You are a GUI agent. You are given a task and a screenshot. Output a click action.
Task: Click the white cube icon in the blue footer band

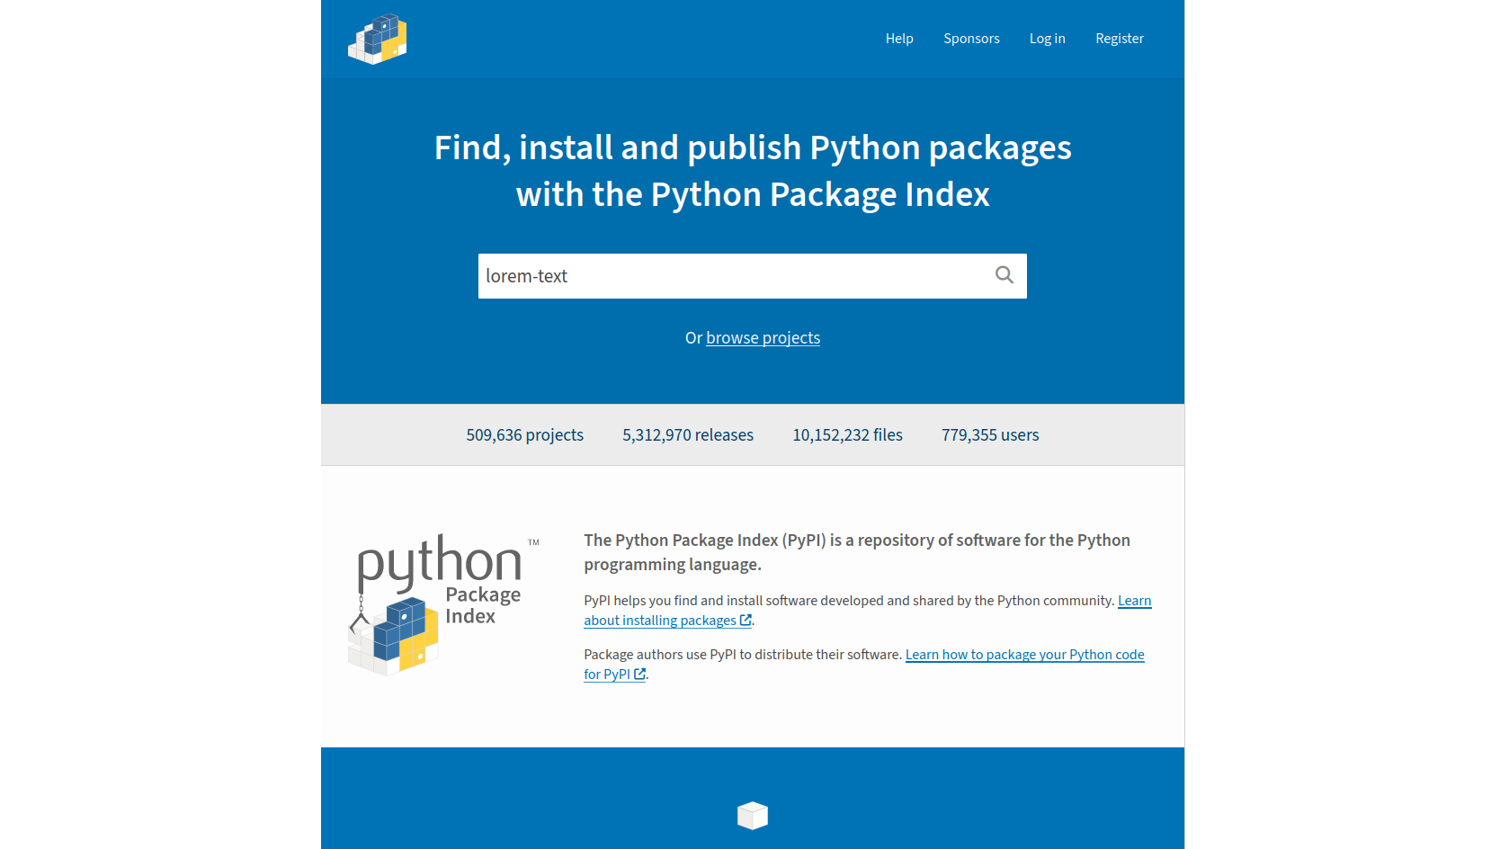(753, 816)
